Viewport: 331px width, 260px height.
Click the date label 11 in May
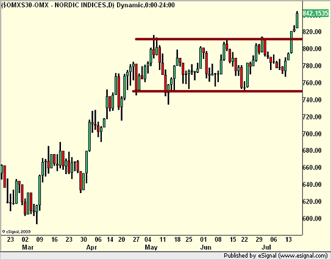coord(163,239)
